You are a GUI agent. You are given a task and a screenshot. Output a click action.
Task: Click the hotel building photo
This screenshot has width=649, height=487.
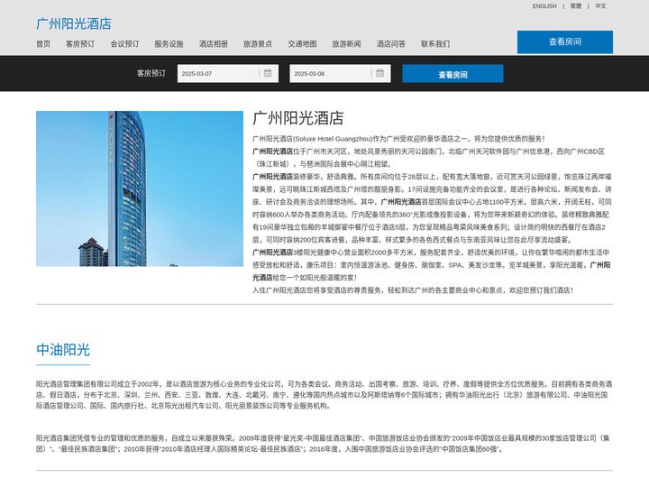140,188
